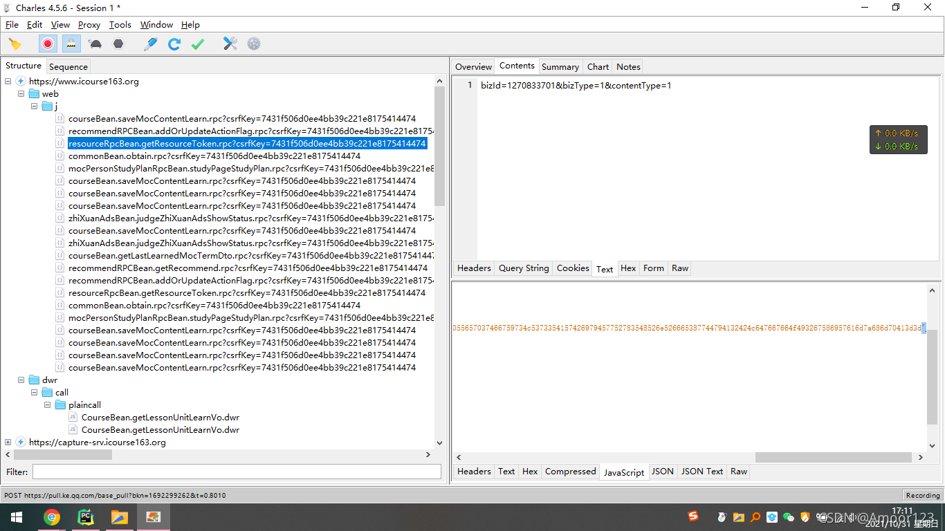The height and width of the screenshot is (531, 945).
Task: Click the Sogou input method tray icon
Action: (x=693, y=516)
